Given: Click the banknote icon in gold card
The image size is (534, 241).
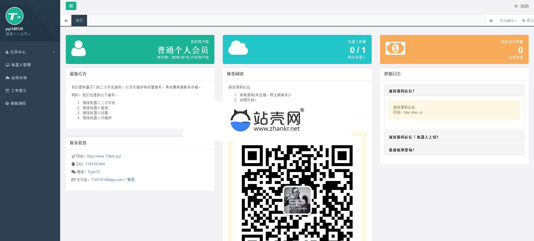Looking at the screenshot, I should click(x=395, y=48).
